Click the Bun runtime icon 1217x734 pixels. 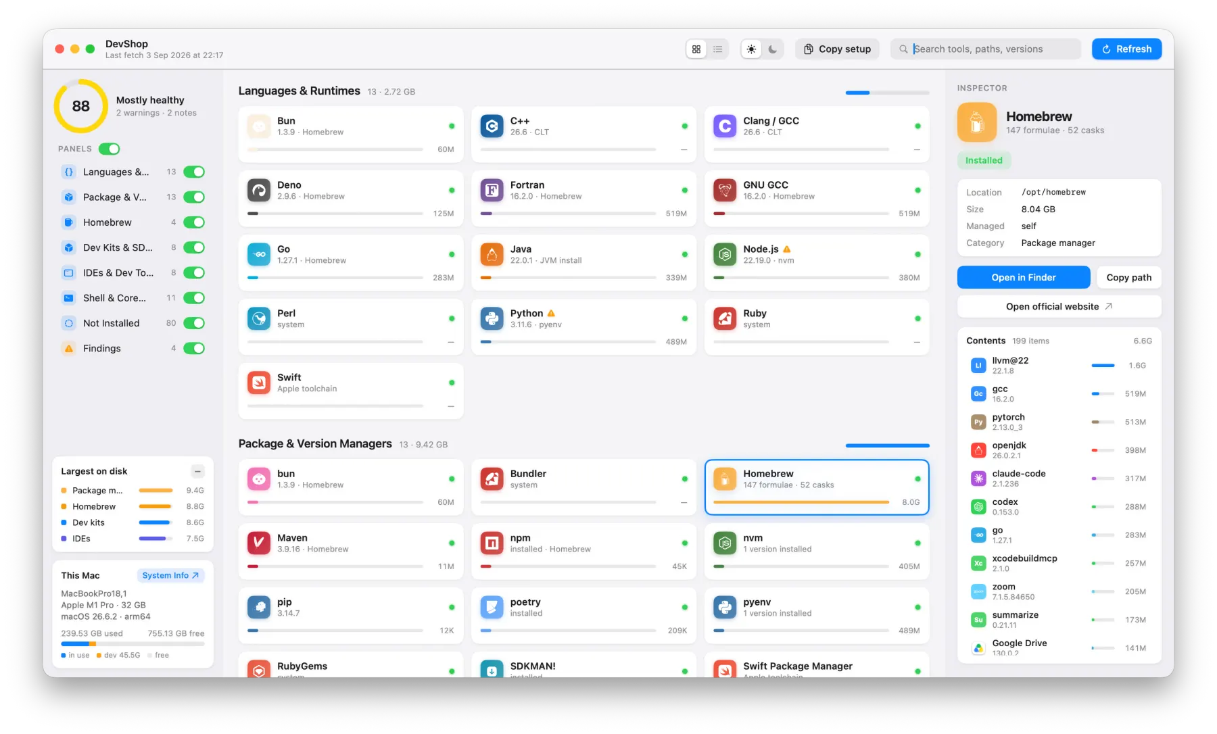click(259, 126)
